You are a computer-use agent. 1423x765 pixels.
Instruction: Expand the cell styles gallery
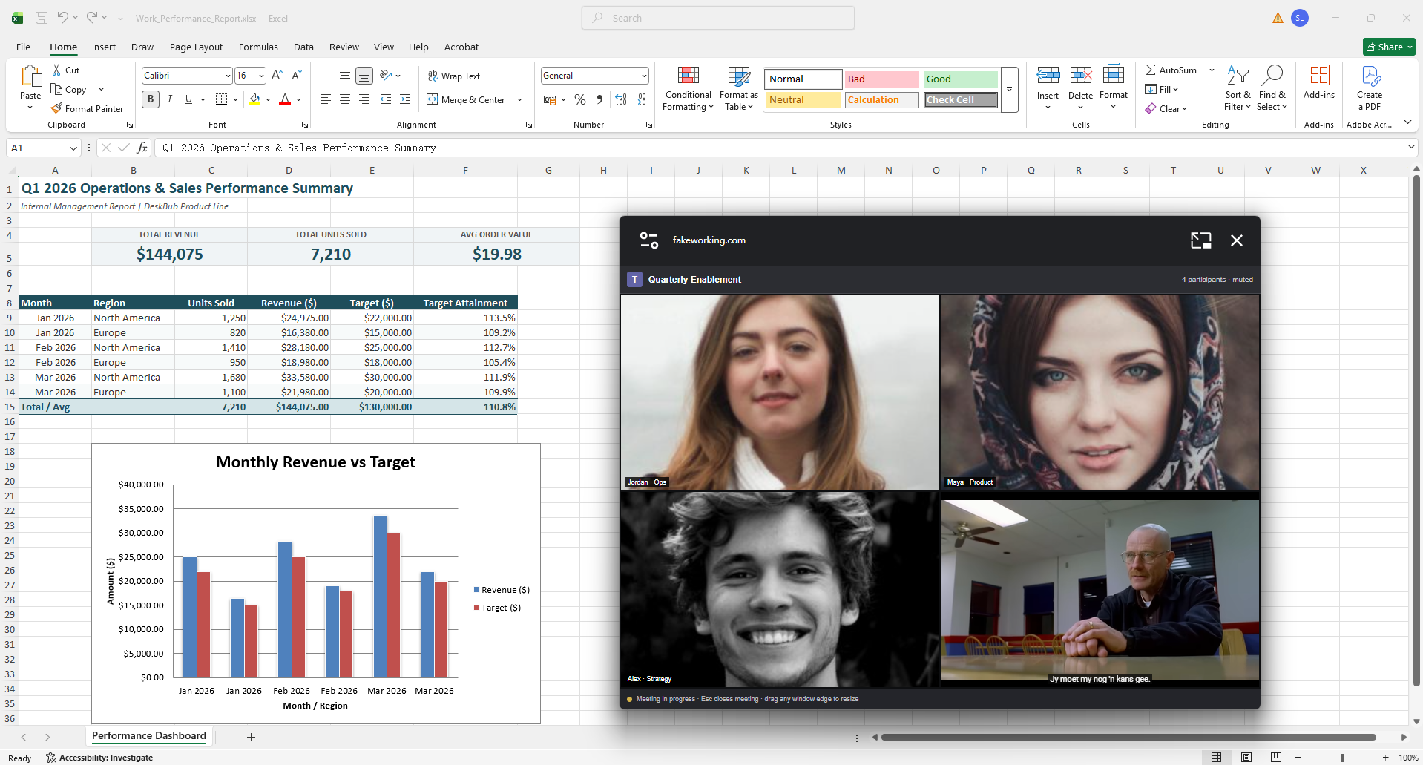[x=1009, y=89]
